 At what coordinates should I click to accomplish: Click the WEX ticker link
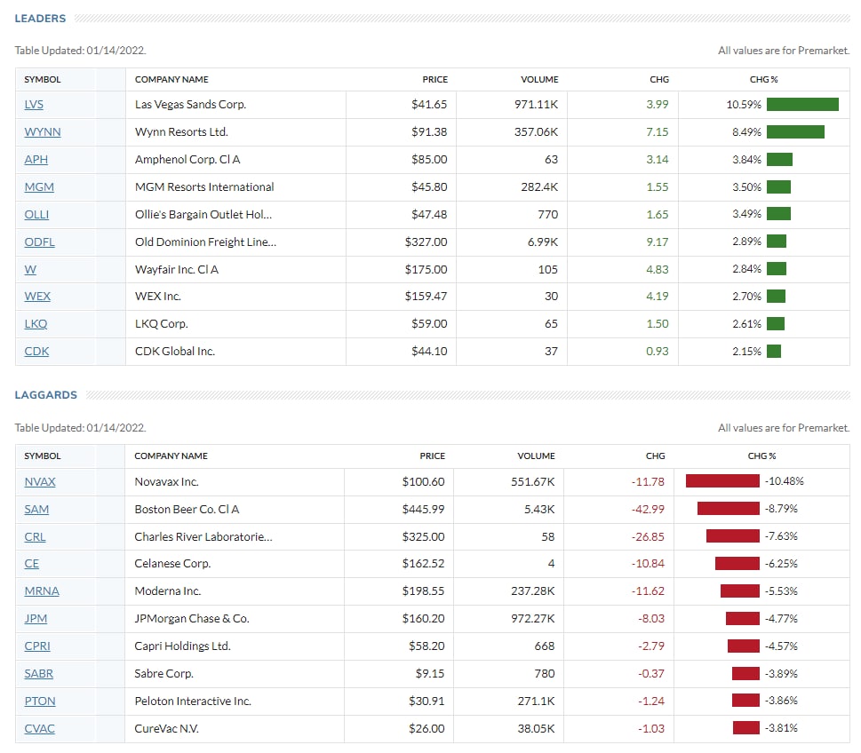click(37, 297)
